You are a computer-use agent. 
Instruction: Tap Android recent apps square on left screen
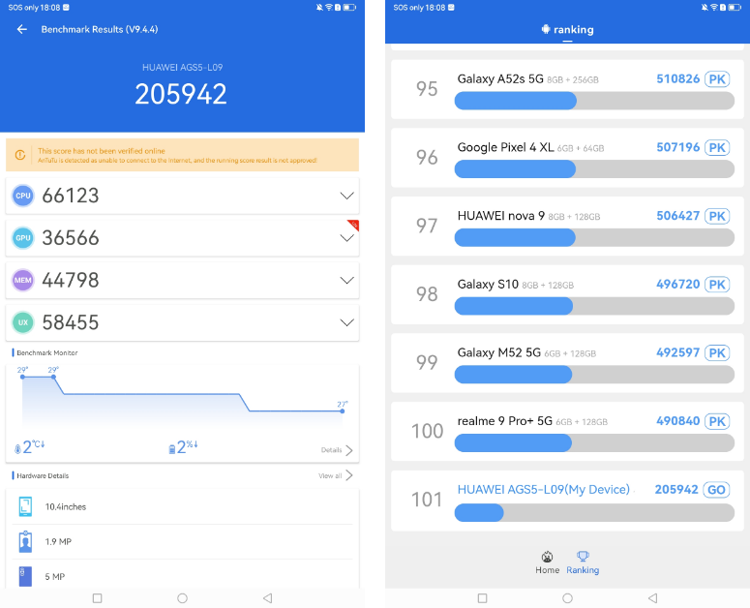[x=97, y=598]
